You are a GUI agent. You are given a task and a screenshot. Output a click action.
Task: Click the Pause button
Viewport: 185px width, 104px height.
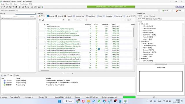pos(165,11)
